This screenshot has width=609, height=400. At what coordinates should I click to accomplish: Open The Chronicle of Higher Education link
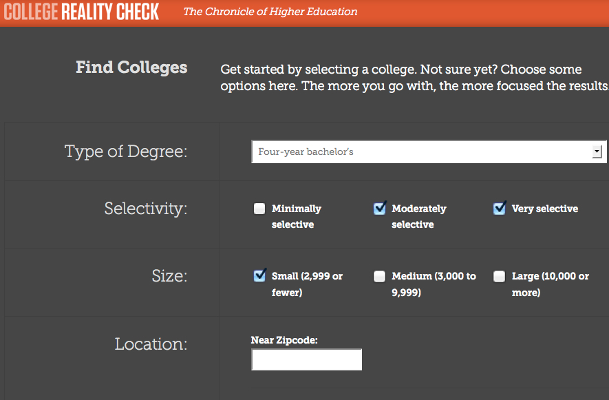pos(270,12)
